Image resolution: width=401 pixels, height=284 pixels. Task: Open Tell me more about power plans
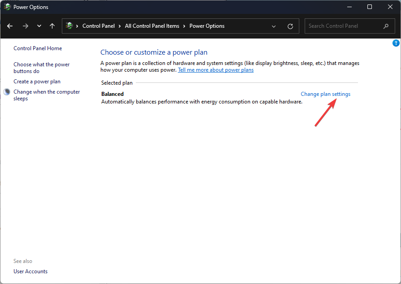click(216, 70)
